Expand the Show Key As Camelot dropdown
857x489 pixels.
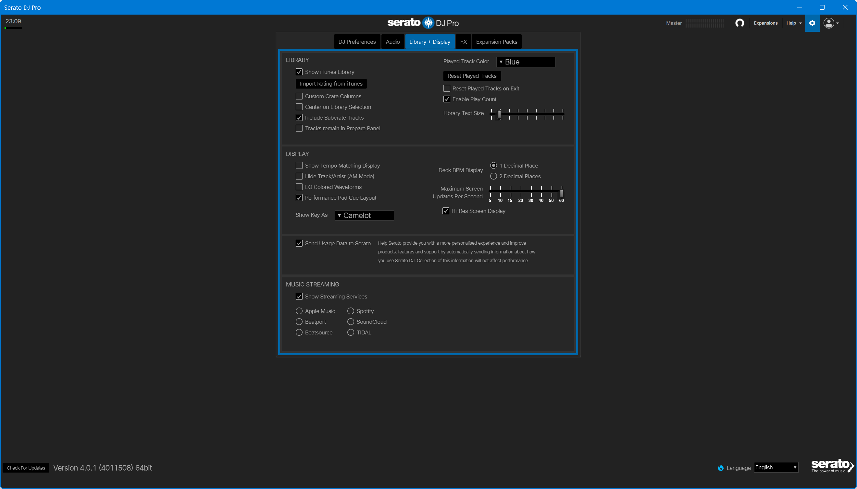pyautogui.click(x=364, y=215)
